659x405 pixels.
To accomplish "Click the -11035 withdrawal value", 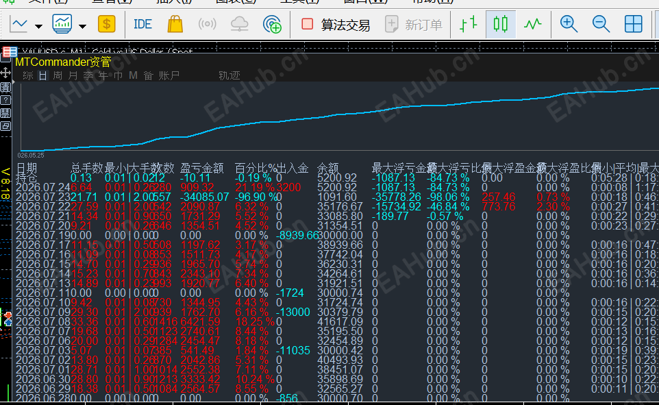I will pyautogui.click(x=293, y=351).
